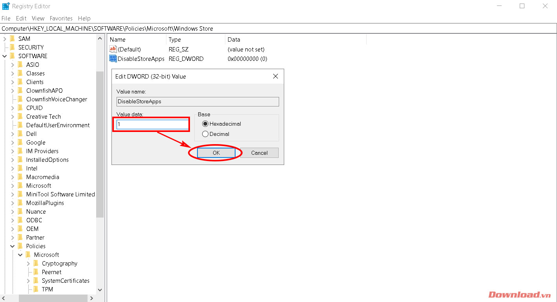Select the MozillaPlugins key label
Viewport: 557px width, 302px height.
point(45,203)
